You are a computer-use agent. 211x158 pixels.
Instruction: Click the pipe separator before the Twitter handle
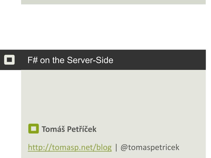[x=116, y=147]
